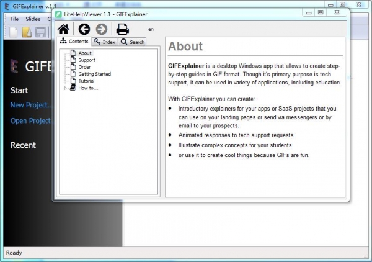Switch to the Search tab
Viewport: 372px width, 262px height.
pos(133,42)
